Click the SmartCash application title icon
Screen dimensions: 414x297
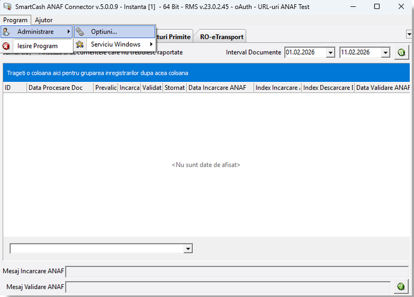pyautogui.click(x=7, y=6)
